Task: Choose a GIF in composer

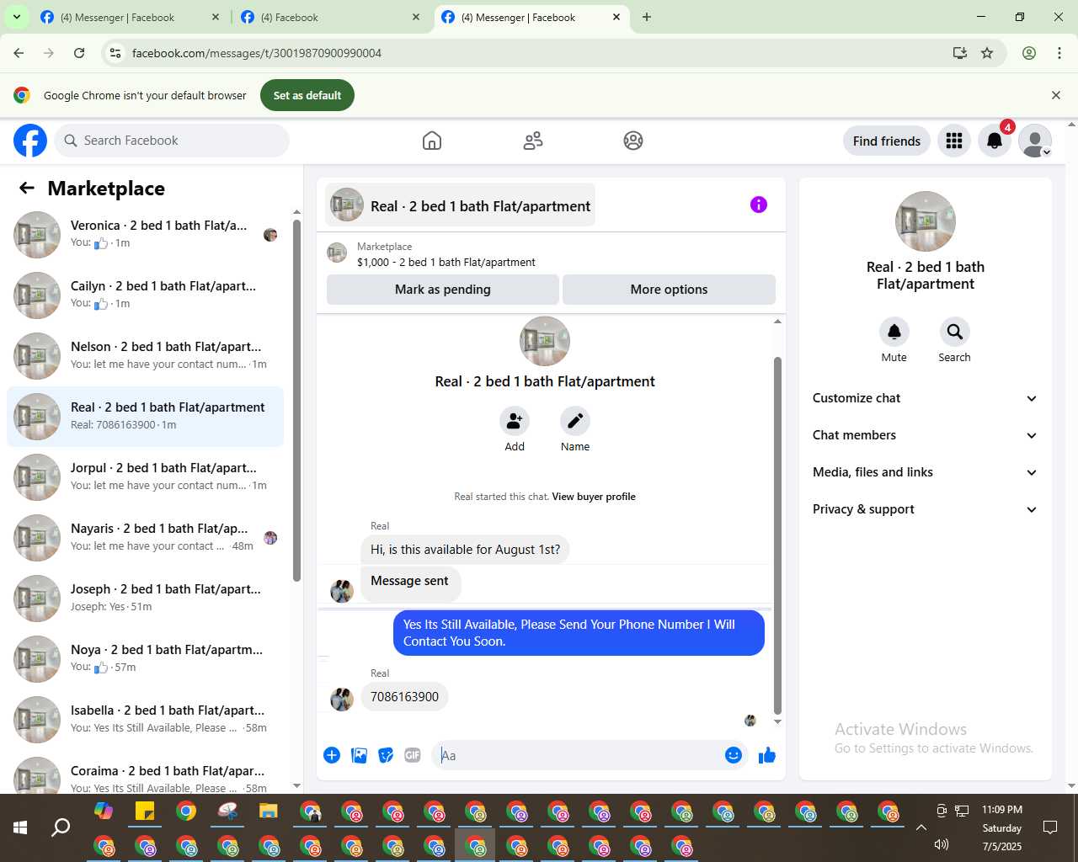Action: (413, 755)
